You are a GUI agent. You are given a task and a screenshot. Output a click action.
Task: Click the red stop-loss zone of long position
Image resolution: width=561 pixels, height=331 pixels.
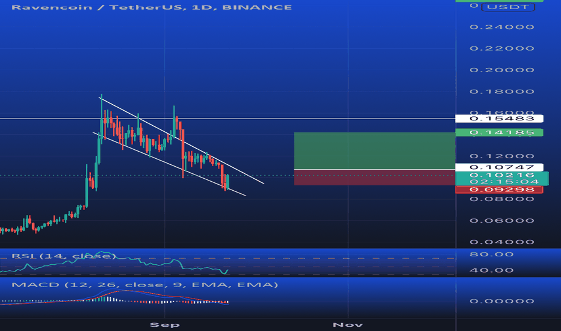click(x=374, y=178)
